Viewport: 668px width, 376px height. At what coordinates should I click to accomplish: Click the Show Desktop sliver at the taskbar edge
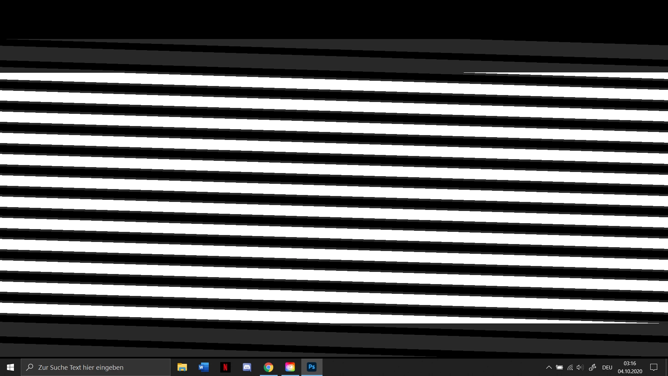[x=667, y=367]
